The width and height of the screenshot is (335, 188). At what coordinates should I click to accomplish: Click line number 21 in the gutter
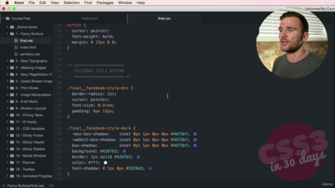click(59, 88)
